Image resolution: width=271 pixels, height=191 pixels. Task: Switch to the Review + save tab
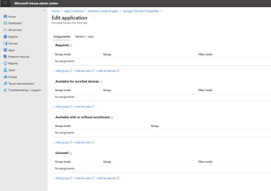coord(84,37)
